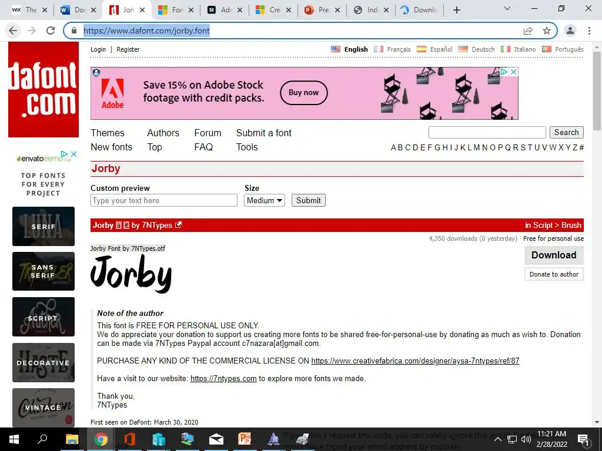The width and height of the screenshot is (602, 451).
Task: Open Chrome three-dot menu
Action: pyautogui.click(x=589, y=31)
